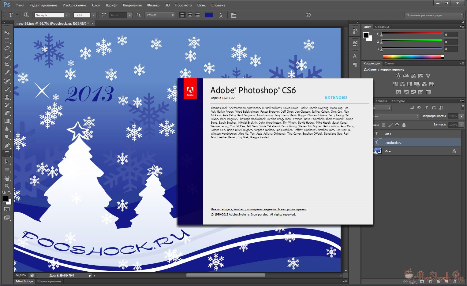This screenshot has width=467, height=286.
Task: Add a Threshold adjustment
Action: [x=413, y=92]
